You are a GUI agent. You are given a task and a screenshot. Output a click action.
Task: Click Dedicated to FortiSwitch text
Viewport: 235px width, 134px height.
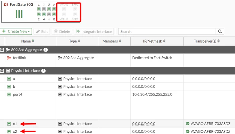tap(152, 58)
